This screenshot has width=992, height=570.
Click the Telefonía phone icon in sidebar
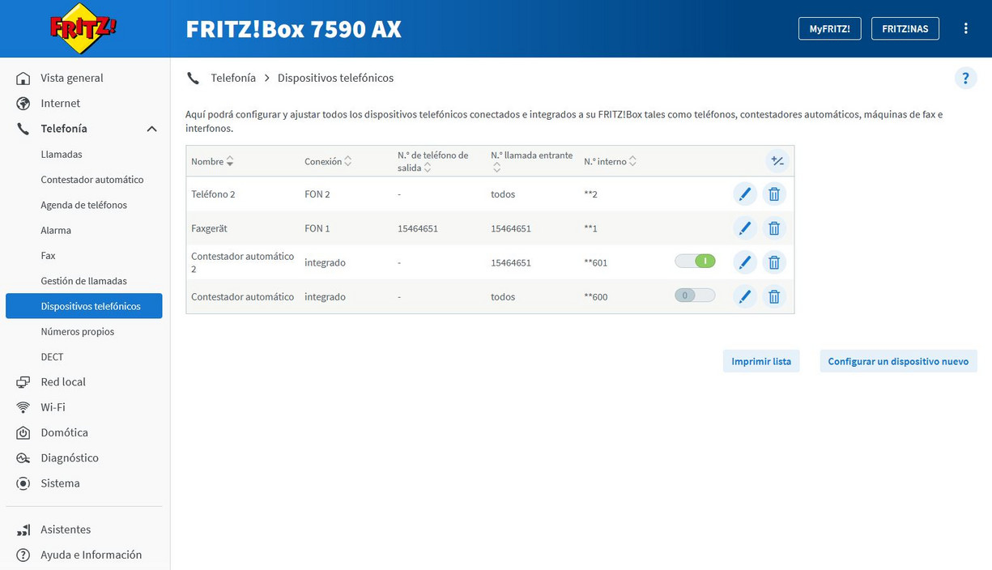pyautogui.click(x=23, y=129)
